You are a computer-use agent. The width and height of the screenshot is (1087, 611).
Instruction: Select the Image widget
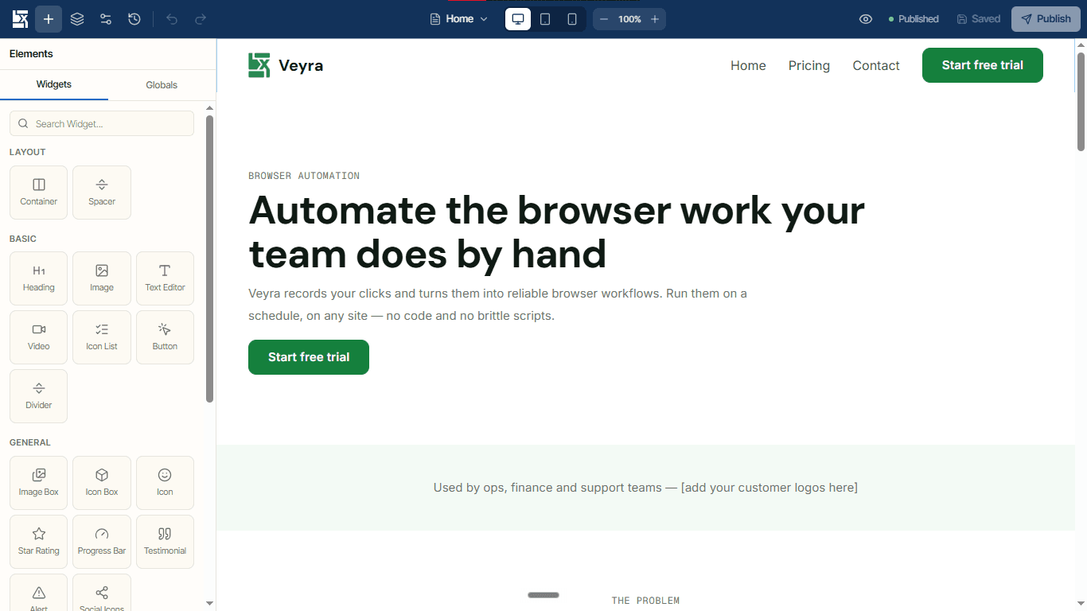point(102,278)
